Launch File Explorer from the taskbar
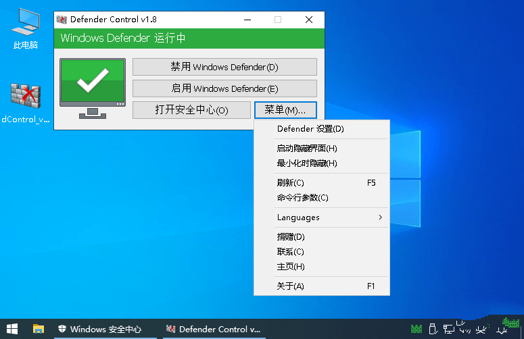The image size is (524, 339). point(39,329)
